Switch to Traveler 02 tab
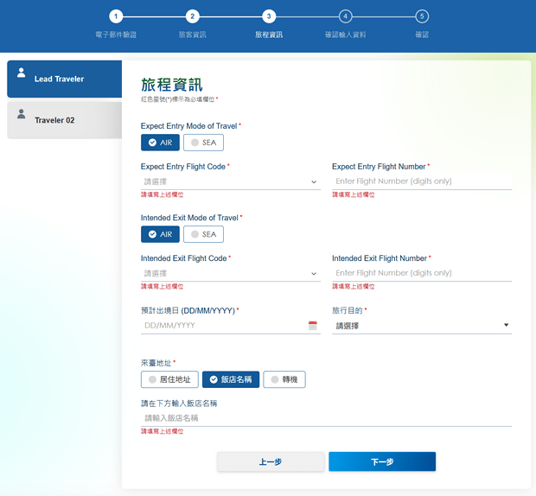 (64, 120)
